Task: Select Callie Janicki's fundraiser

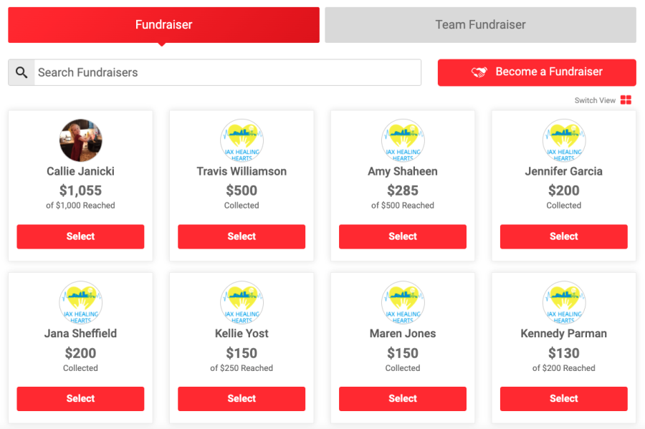Action: (80, 236)
